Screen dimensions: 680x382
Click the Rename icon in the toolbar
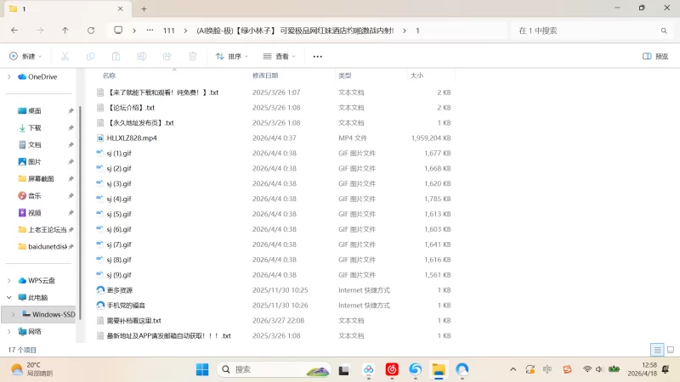142,56
